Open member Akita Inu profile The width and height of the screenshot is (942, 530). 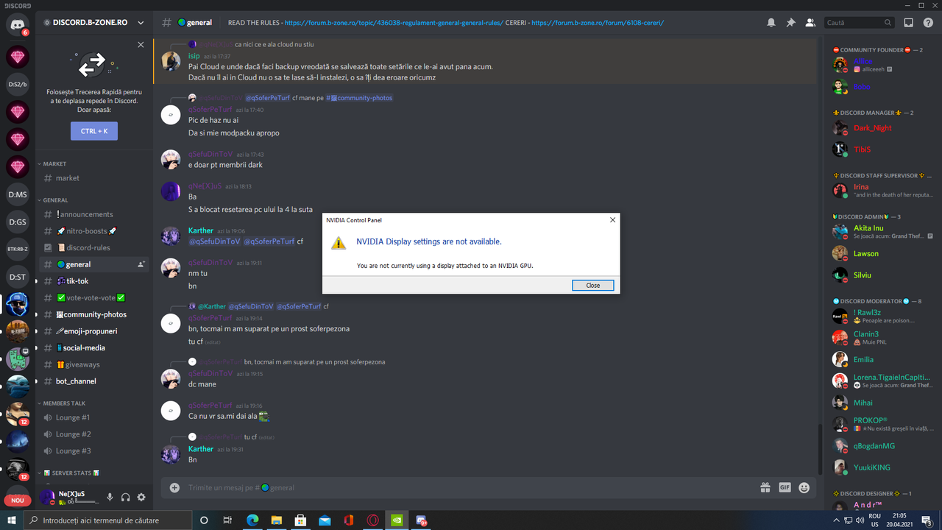(882, 232)
